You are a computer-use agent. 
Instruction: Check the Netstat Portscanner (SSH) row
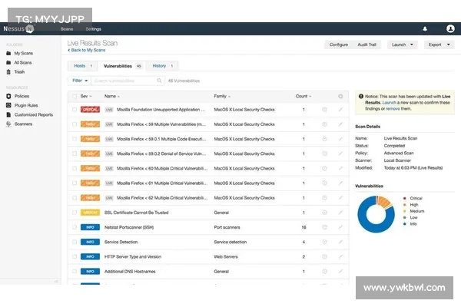click(75, 227)
